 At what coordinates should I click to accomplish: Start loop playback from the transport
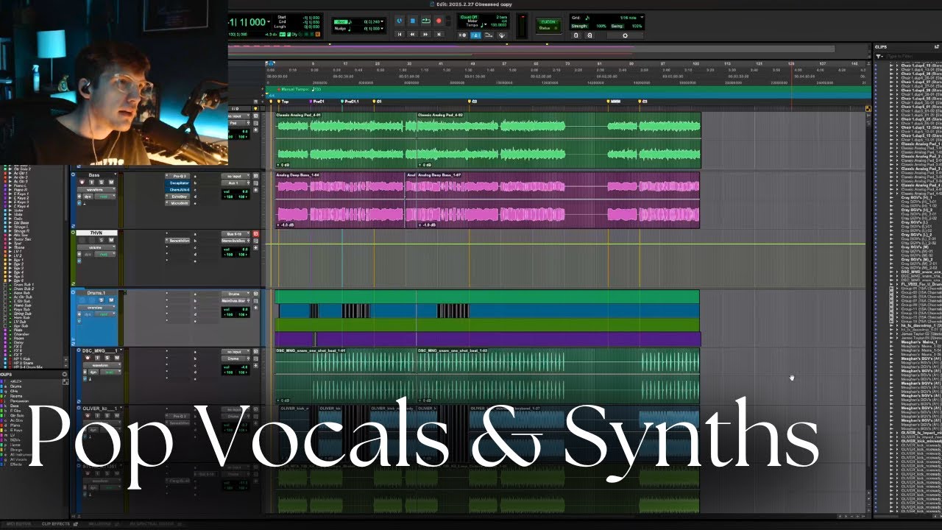coord(426,21)
